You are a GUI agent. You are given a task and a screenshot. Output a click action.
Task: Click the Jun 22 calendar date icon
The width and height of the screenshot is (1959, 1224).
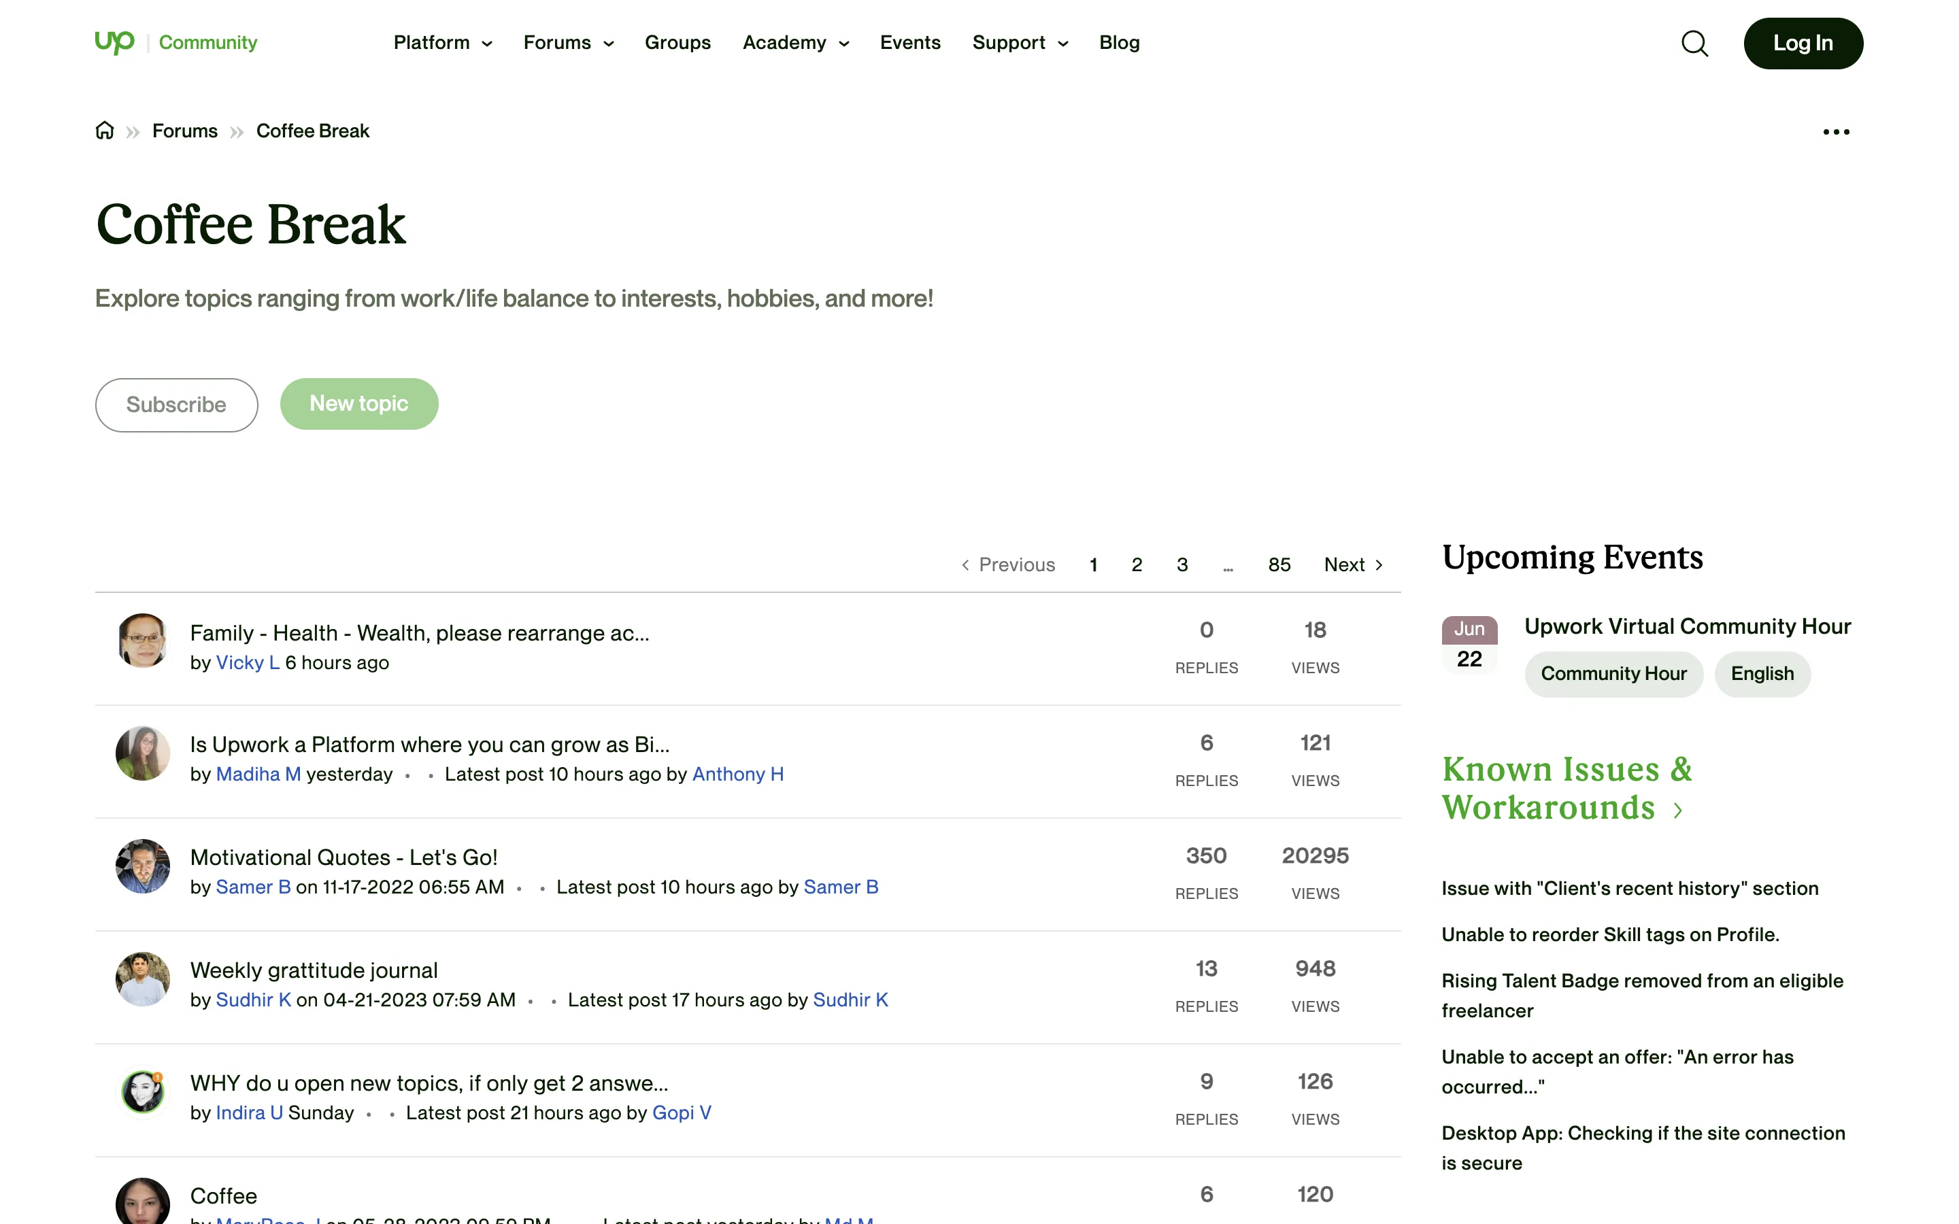(1469, 645)
